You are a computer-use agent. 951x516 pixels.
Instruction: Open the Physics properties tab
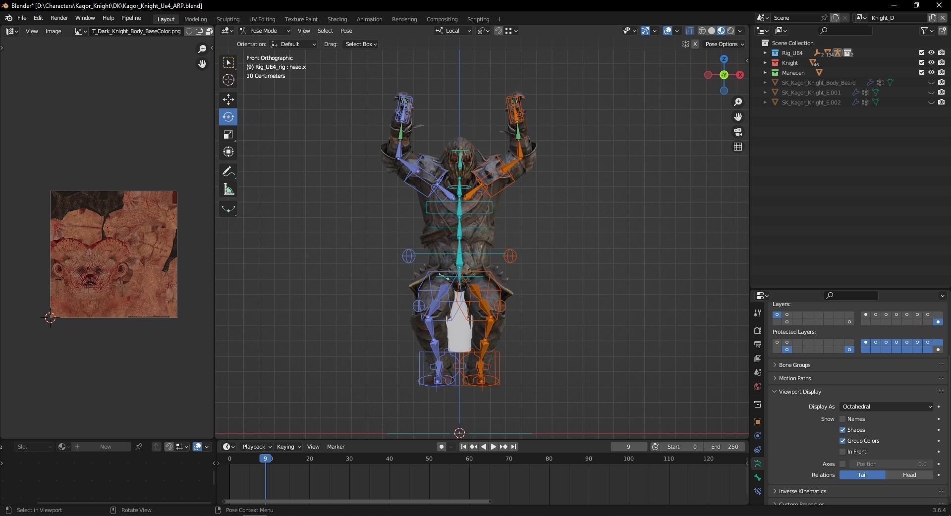point(757,436)
